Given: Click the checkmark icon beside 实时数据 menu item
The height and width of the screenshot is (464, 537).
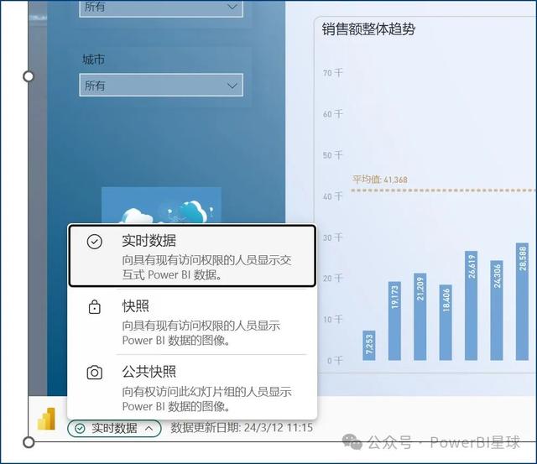Looking at the screenshot, I should click(95, 242).
